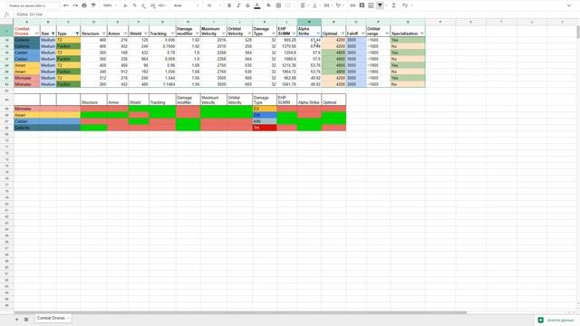Open the horizontal align dropdown

304,5
